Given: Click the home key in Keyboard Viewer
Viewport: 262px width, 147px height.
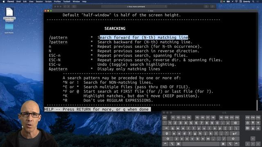Looking at the screenshot, I should click(x=253, y=123).
